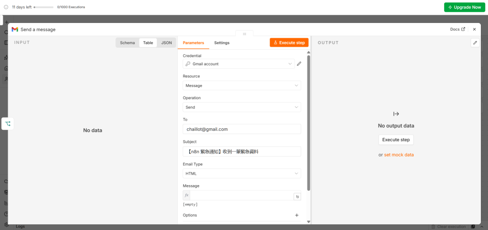This screenshot has height=230, width=488.
Task: Switch to the Settings tab
Action: [x=222, y=42]
